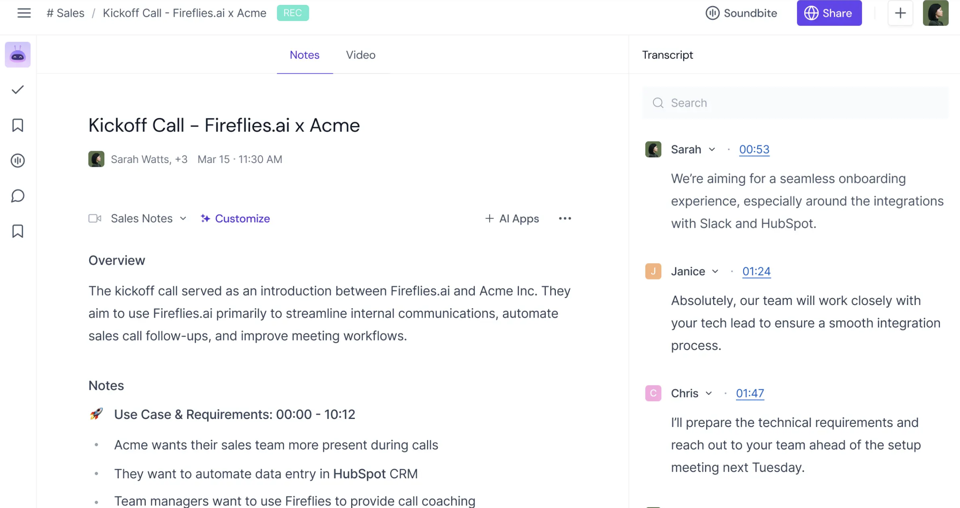Expand Chris's speaker dropdown chevron
The image size is (960, 508).
(x=709, y=393)
